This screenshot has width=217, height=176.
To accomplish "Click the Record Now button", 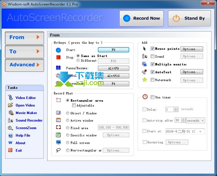I will 141,18.
